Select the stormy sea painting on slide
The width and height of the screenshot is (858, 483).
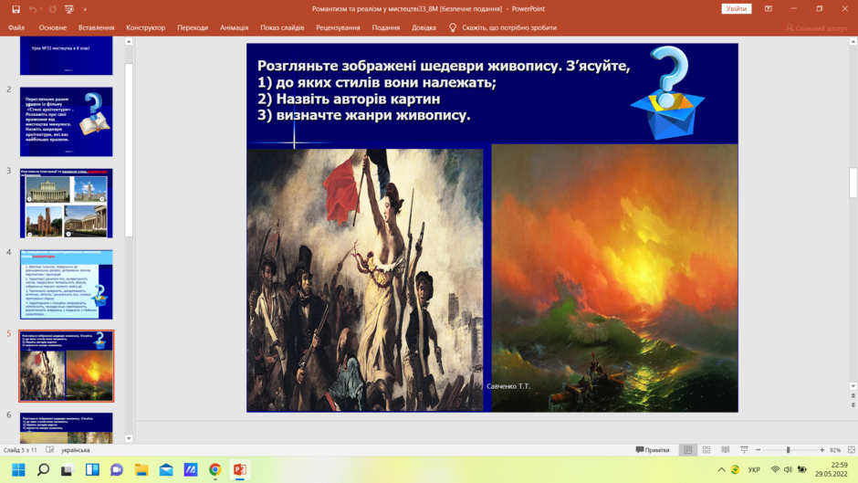[x=614, y=278]
